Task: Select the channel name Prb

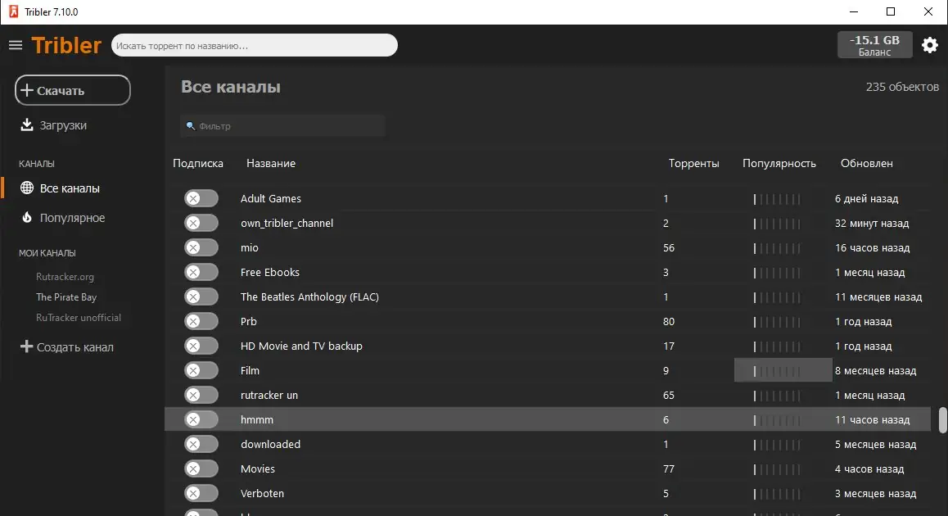Action: tap(249, 322)
